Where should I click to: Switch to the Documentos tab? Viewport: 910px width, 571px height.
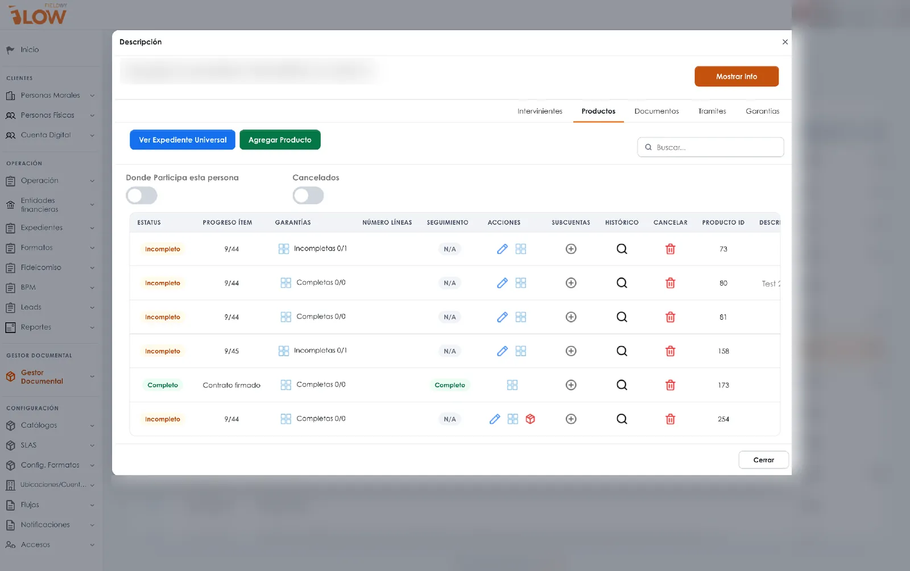pyautogui.click(x=656, y=111)
